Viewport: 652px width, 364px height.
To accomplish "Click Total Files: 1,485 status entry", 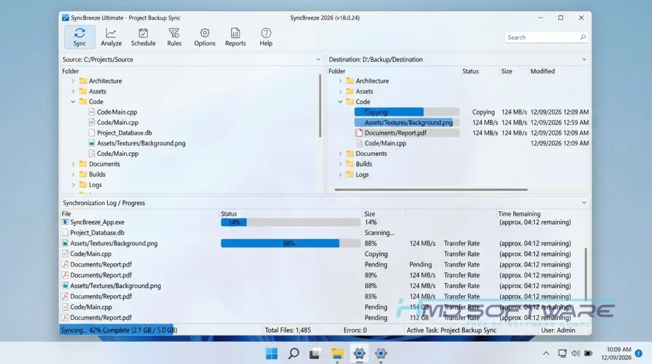I will click(x=288, y=330).
